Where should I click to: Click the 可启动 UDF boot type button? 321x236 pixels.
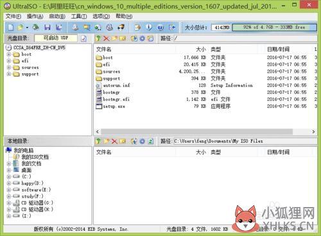pos(56,38)
